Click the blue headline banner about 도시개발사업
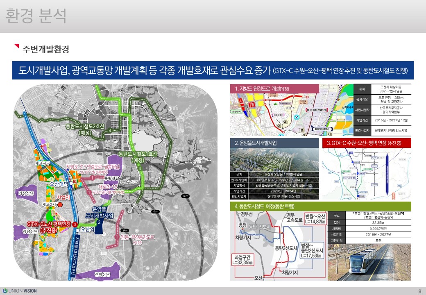The width and height of the screenshot is (426, 295). tap(213, 70)
